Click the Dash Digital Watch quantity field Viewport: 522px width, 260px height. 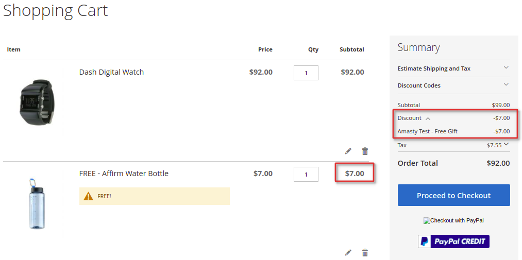pos(306,73)
